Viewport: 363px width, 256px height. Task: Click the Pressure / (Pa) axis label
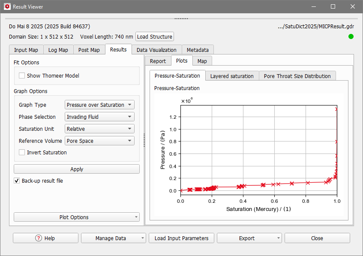[x=163, y=150]
